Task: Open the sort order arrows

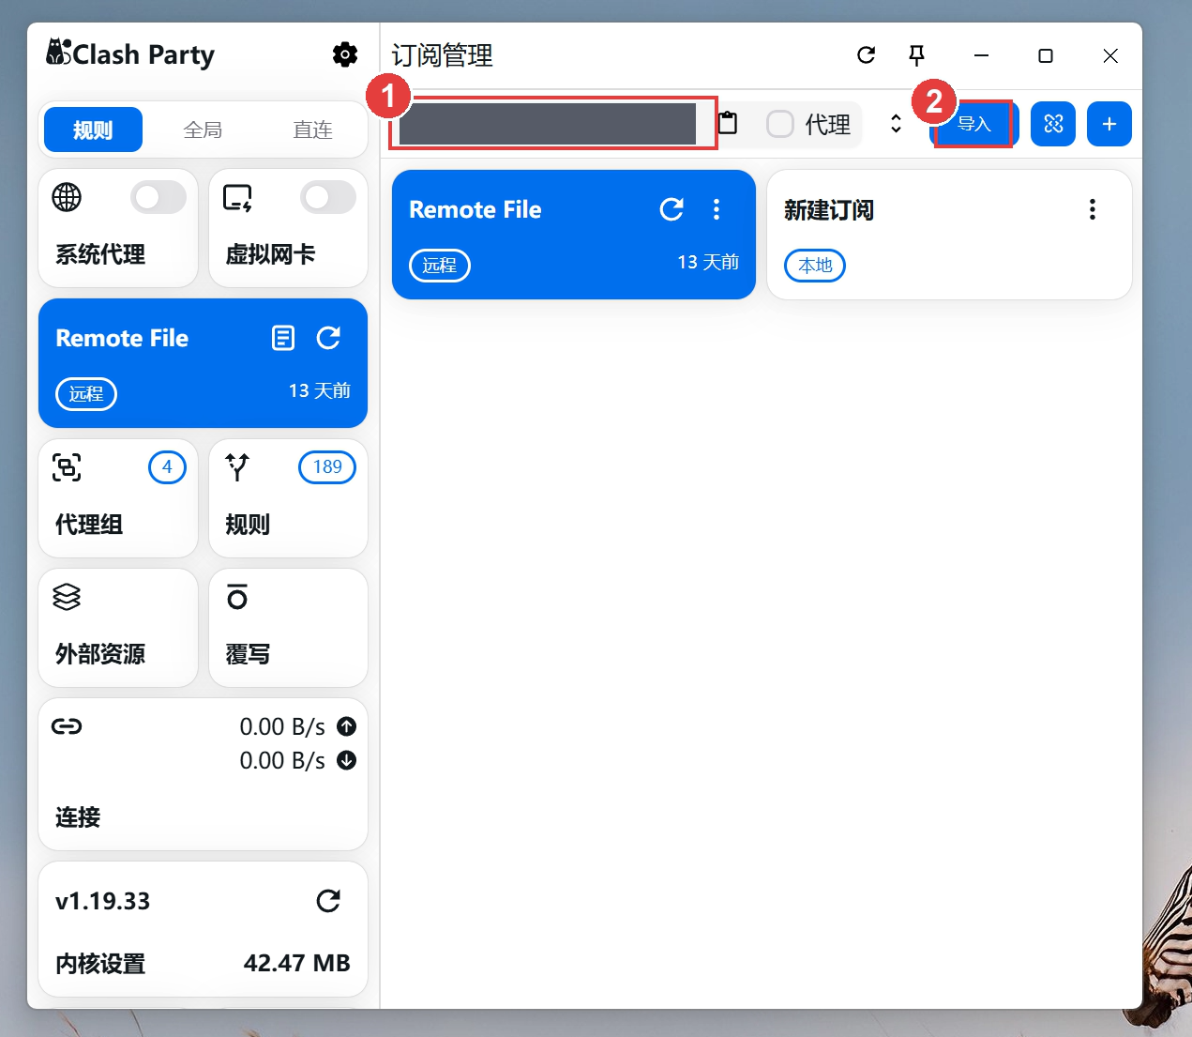Action: coord(896,124)
